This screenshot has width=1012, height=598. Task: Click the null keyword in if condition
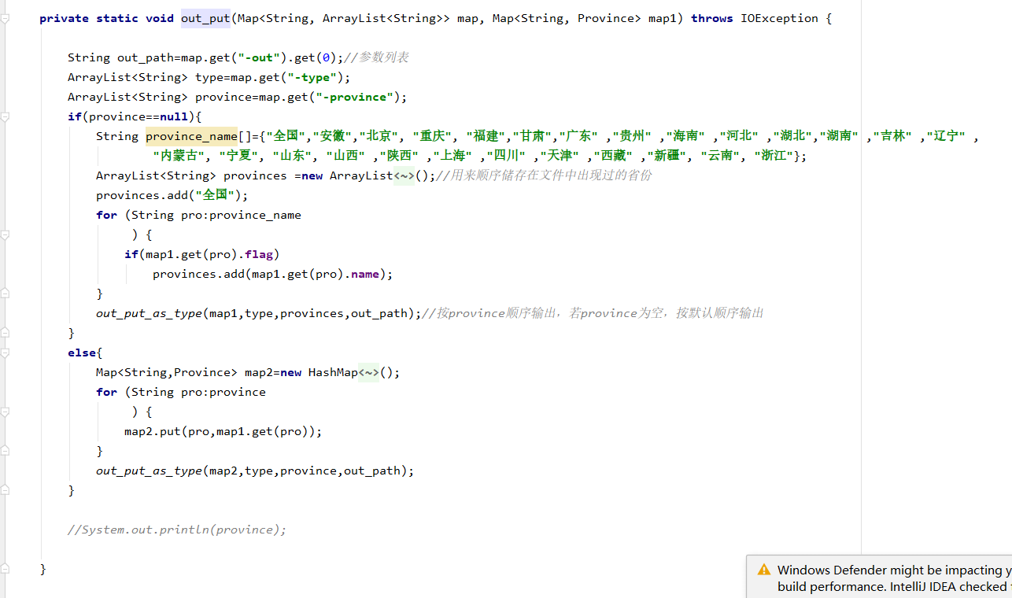tap(173, 116)
